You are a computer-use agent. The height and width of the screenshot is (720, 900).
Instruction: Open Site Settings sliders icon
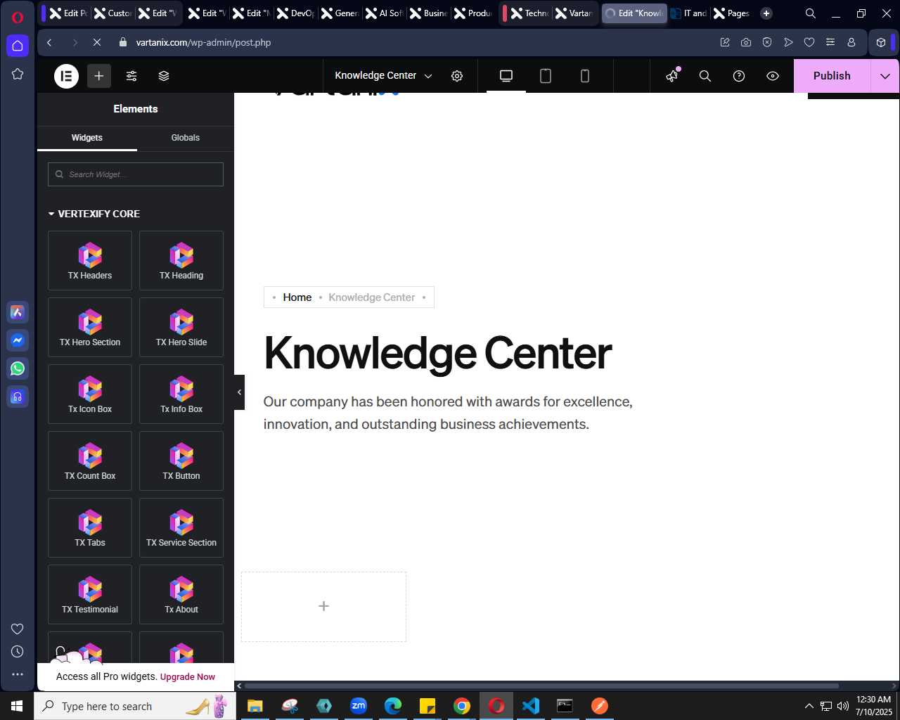131,76
